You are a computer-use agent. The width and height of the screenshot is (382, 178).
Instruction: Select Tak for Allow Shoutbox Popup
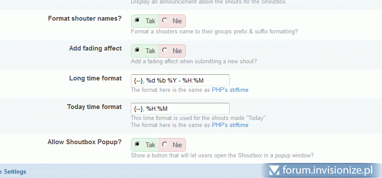[x=137, y=144]
